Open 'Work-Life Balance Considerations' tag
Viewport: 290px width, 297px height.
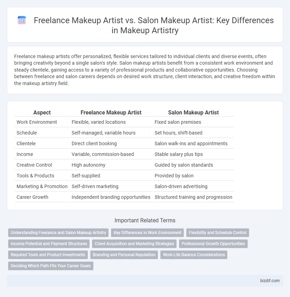194,255
